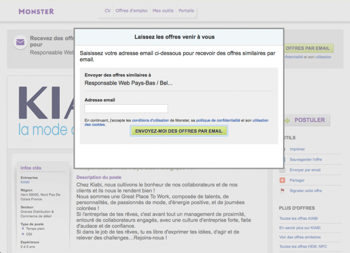Click the Offres par email button behind dialog
Screen dimensions: 350x253
[x=309, y=48]
